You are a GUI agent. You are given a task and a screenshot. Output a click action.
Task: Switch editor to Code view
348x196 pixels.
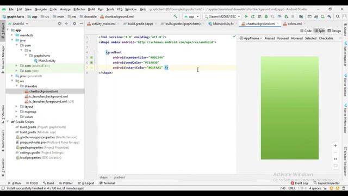click(306, 31)
